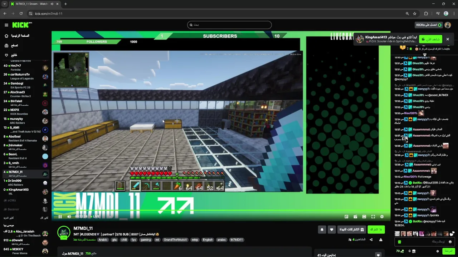Click the gift icon in chat box

click(x=399, y=242)
